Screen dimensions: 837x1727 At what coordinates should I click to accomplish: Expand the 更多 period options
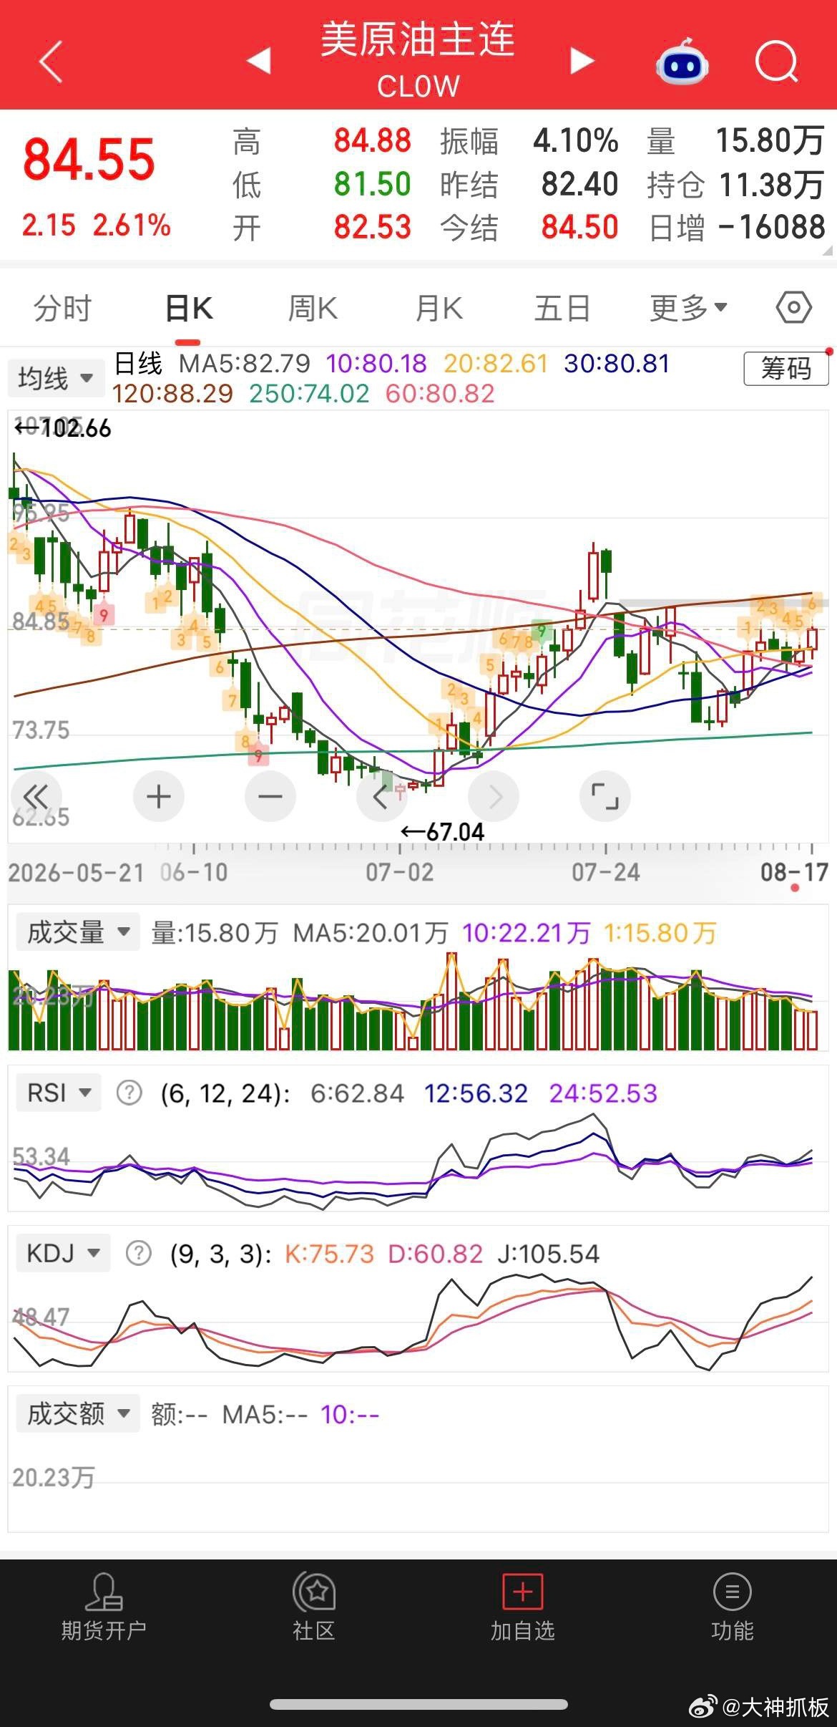pos(688,309)
